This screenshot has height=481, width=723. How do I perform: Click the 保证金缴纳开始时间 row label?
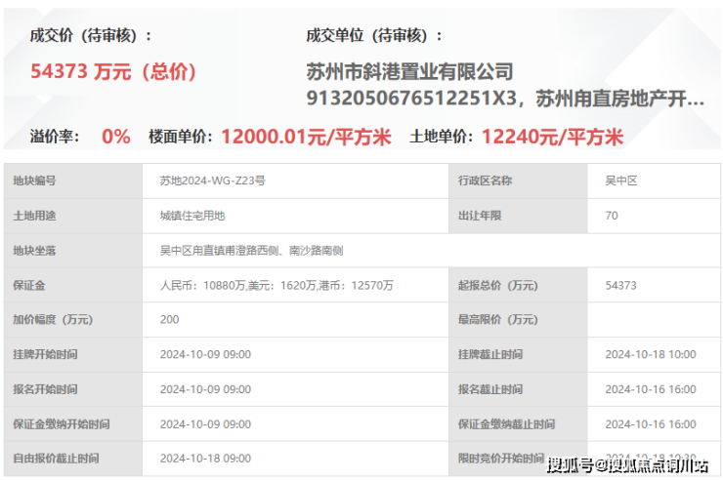point(62,424)
